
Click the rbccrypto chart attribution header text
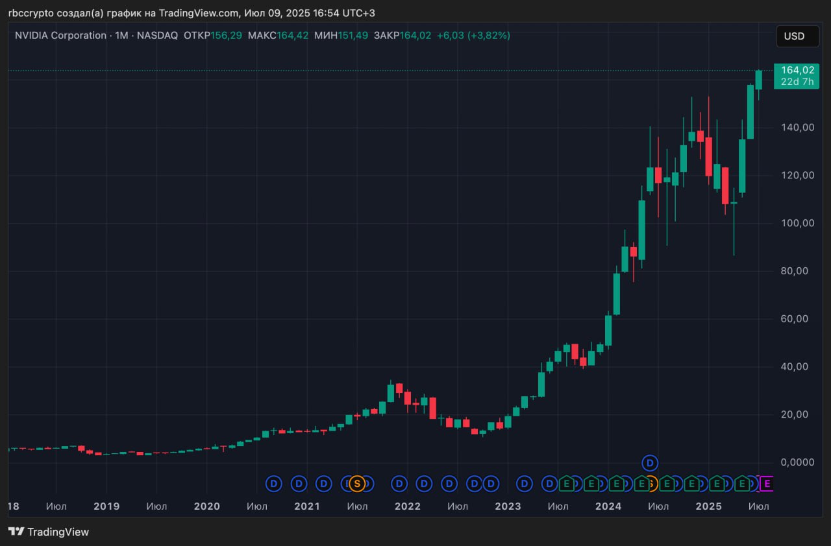192,13
